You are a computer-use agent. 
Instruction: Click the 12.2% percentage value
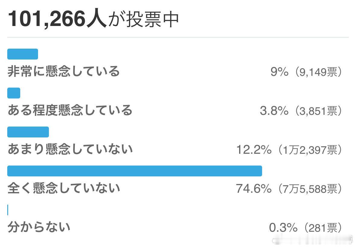click(254, 150)
